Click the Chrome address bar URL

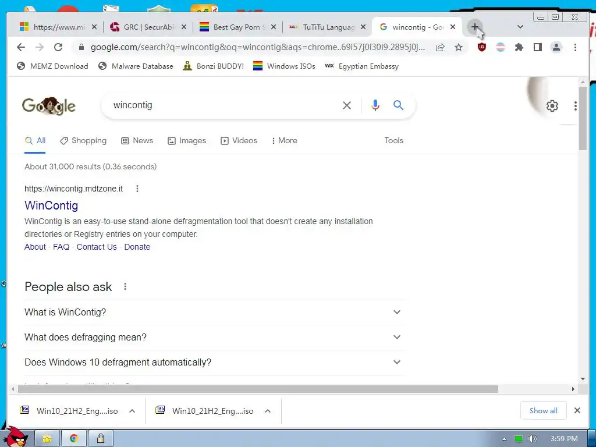pos(258,47)
